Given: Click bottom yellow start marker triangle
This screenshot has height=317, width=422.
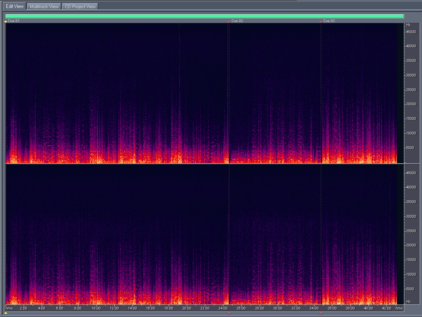Looking at the screenshot, I should click(6, 313).
